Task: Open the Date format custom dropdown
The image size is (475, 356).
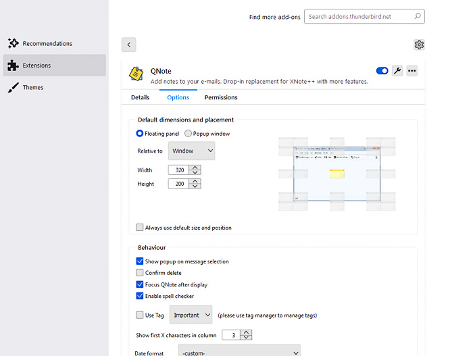Action: [239, 351]
